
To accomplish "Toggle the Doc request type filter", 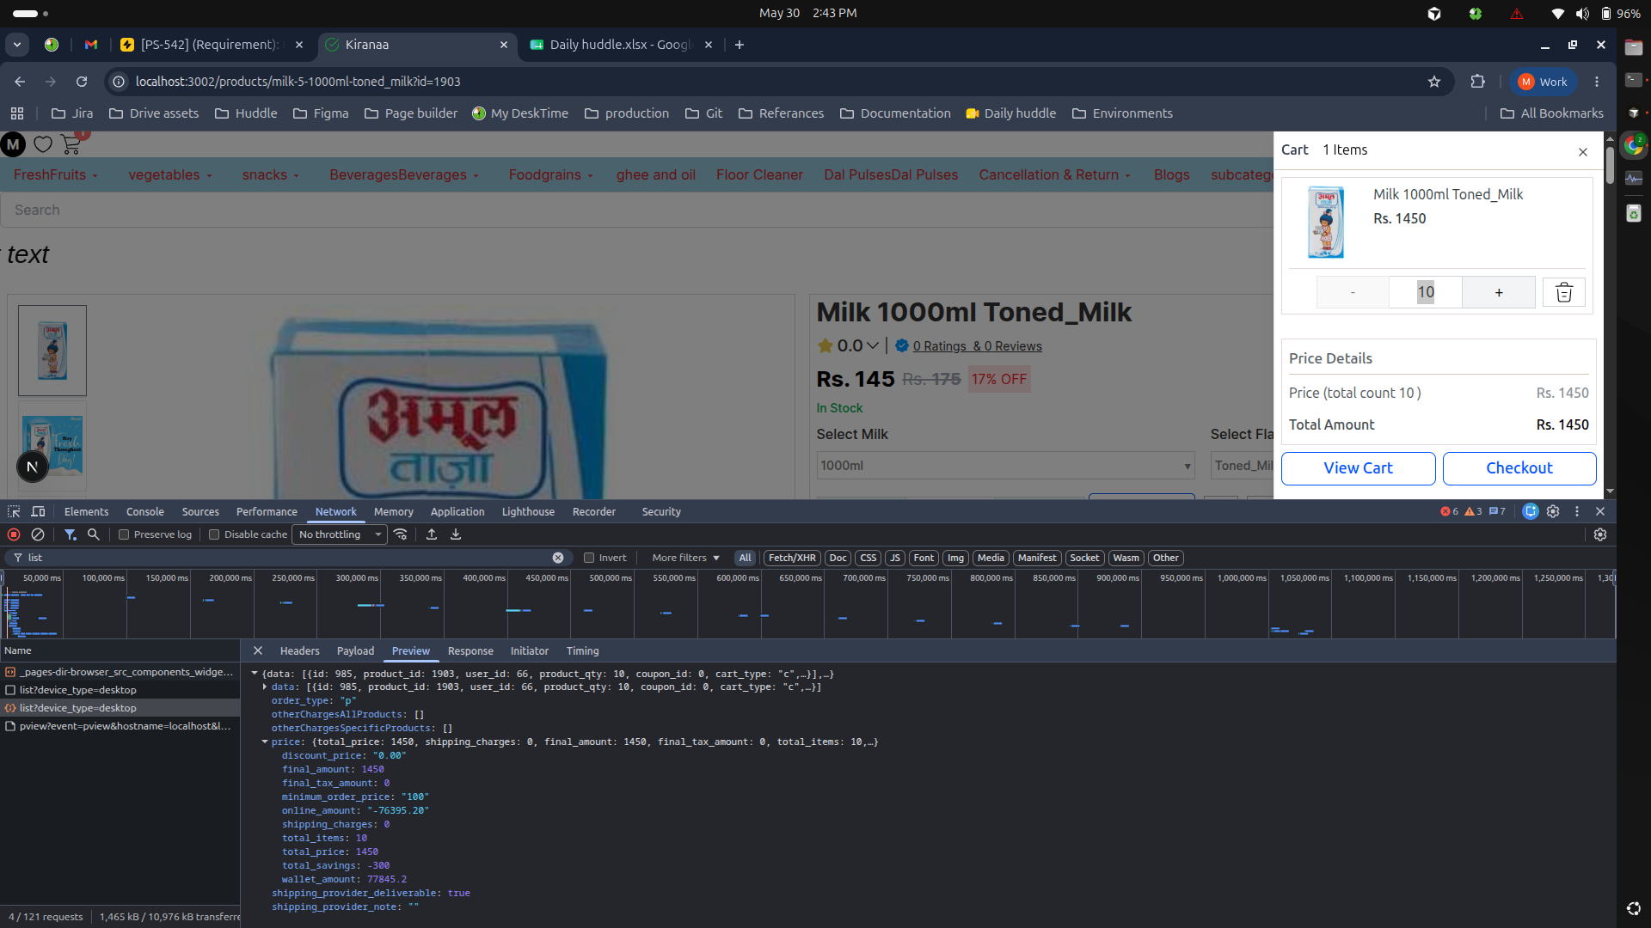I will tap(838, 558).
